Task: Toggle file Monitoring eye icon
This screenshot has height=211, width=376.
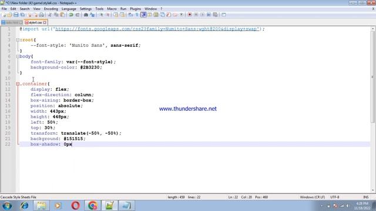Action: (x=182, y=15)
